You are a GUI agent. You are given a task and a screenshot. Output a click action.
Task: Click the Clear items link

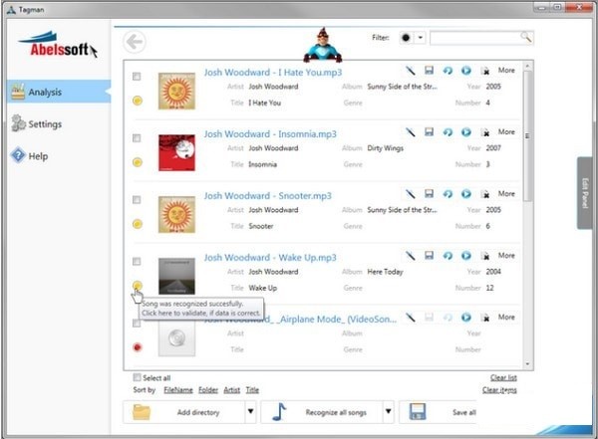click(499, 390)
